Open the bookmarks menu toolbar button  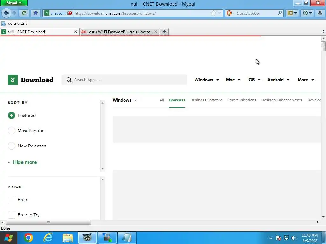[x=292, y=13]
